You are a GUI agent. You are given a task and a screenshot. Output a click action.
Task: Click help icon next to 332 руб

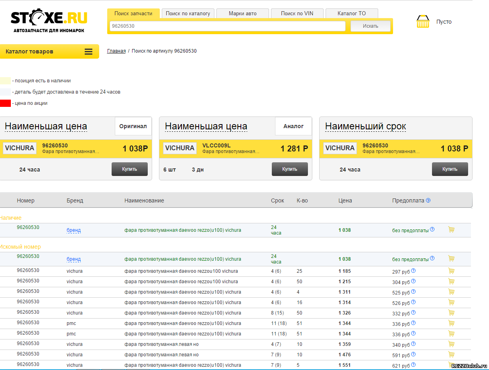pos(414,313)
